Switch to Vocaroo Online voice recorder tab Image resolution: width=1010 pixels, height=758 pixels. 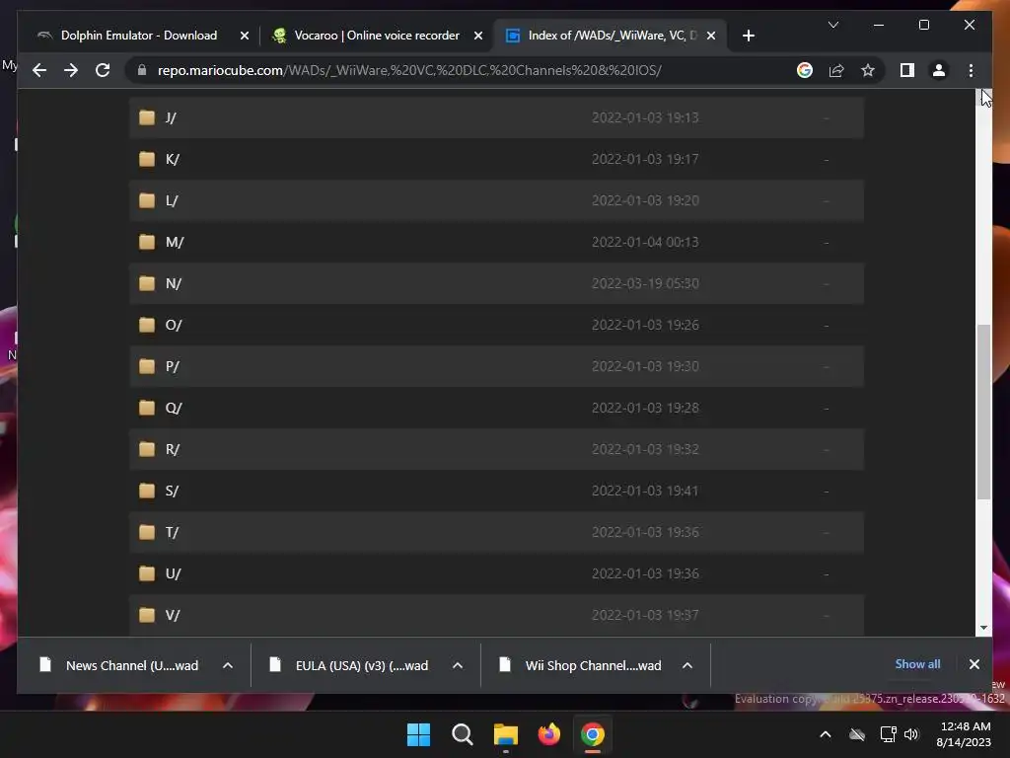[377, 36]
